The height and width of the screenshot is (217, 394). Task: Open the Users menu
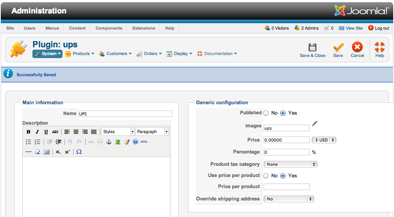click(x=30, y=28)
